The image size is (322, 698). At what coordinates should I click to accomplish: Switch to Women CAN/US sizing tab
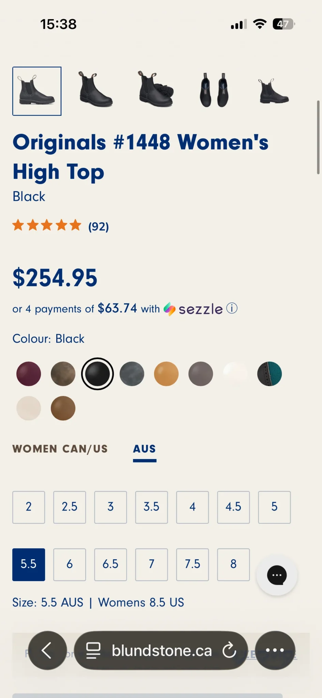coord(60,449)
